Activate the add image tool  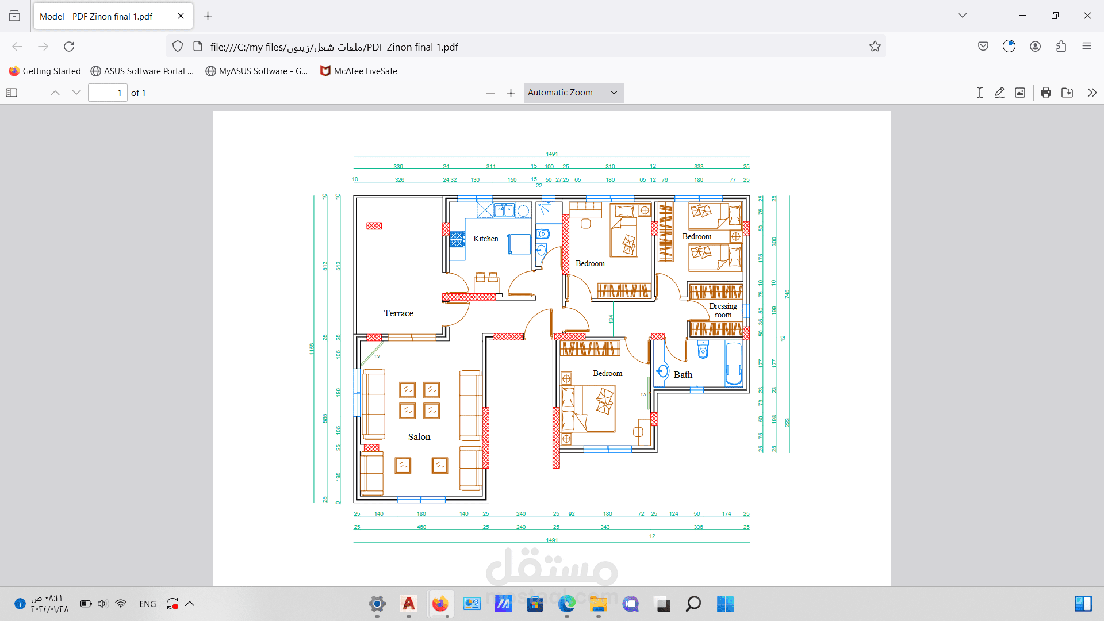pos(1020,93)
